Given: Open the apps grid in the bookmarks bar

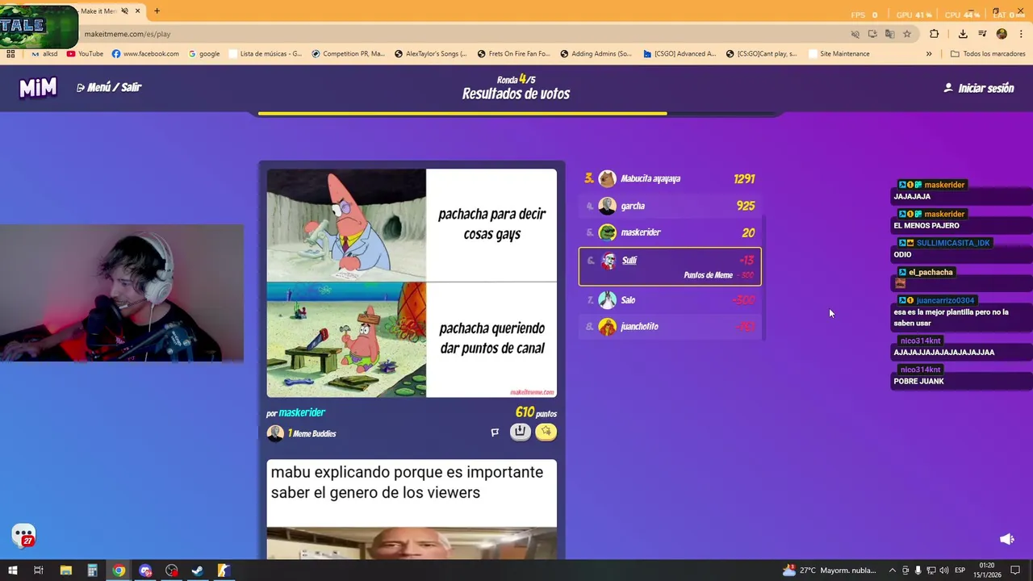Looking at the screenshot, I should point(10,54).
